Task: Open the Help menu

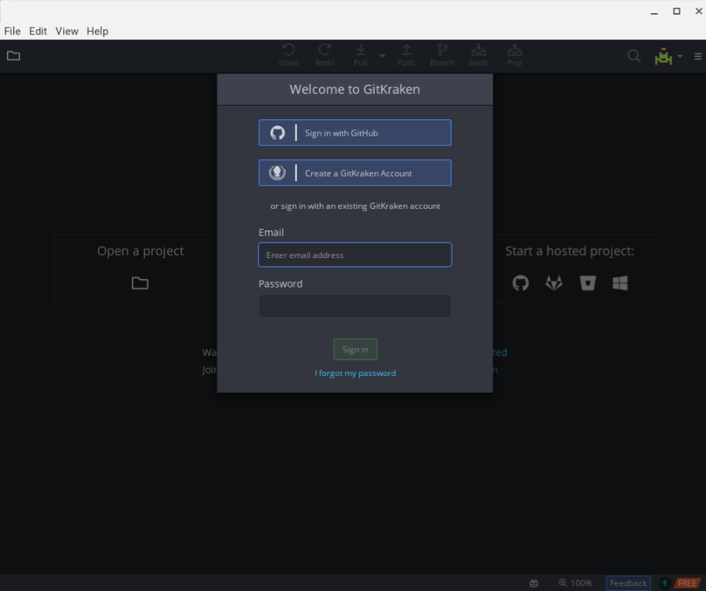Action: [97, 31]
